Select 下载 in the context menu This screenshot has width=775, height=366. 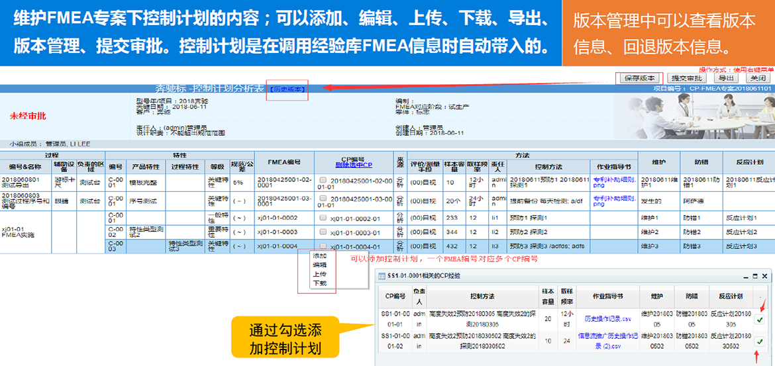click(x=319, y=283)
